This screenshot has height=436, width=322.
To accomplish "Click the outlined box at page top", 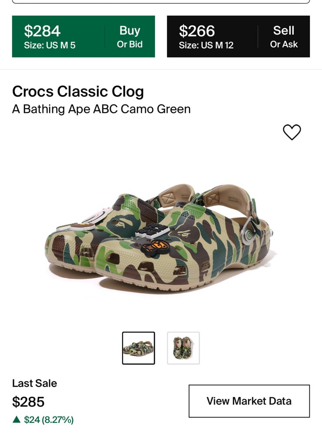I will coord(161,2).
